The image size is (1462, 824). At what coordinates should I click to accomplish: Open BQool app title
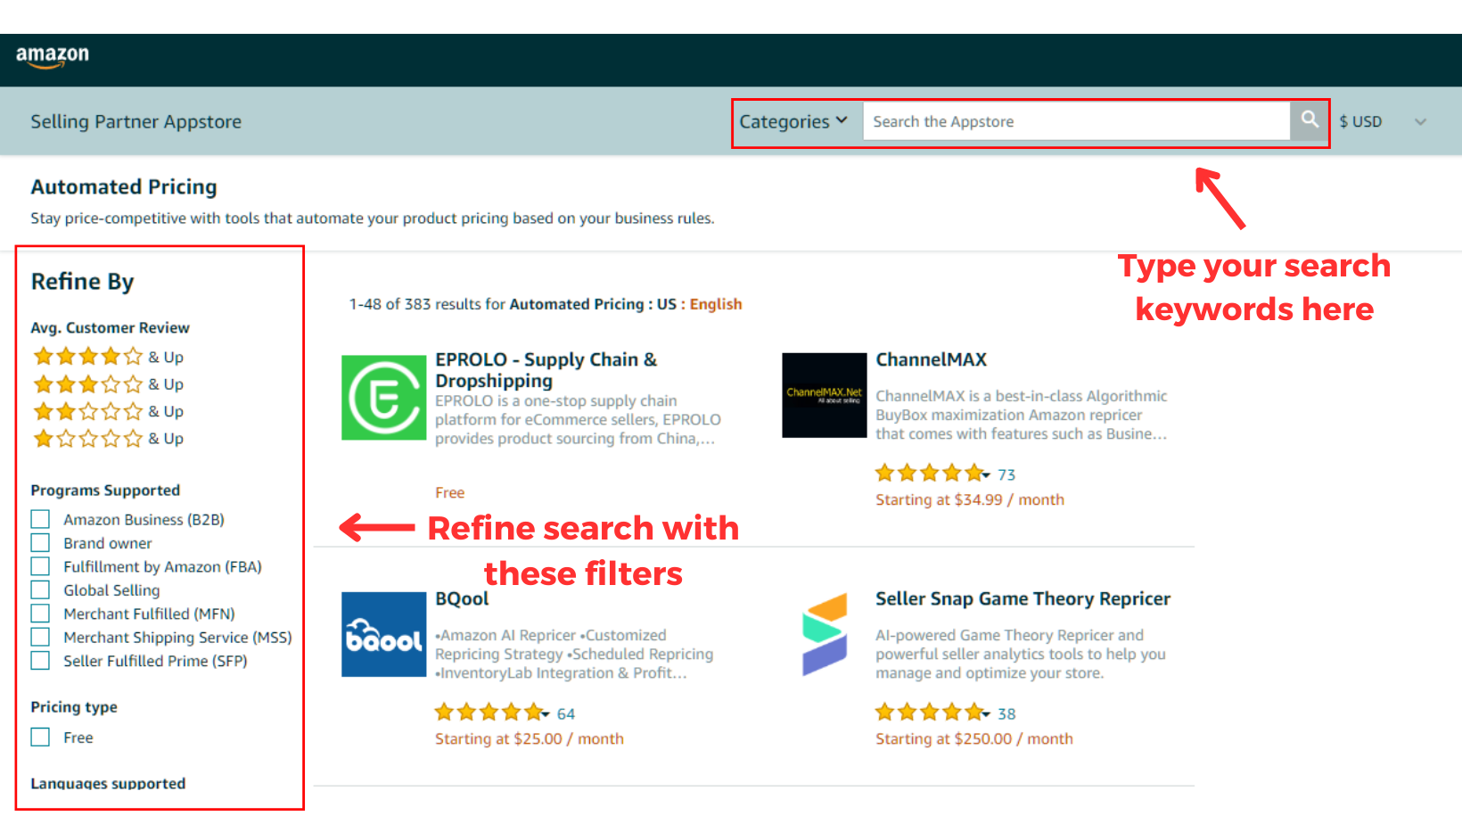tap(462, 599)
